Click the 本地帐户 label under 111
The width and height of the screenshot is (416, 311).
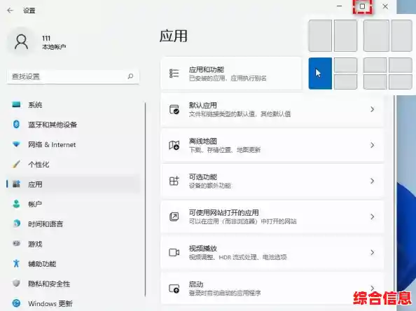click(54, 47)
